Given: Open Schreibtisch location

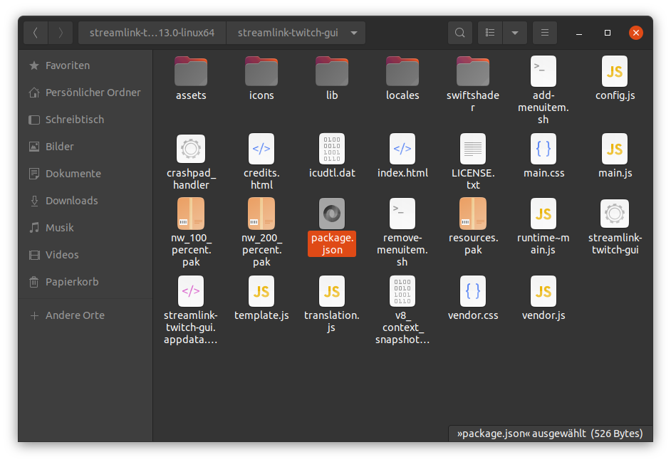Looking at the screenshot, I should pyautogui.click(x=85, y=120).
